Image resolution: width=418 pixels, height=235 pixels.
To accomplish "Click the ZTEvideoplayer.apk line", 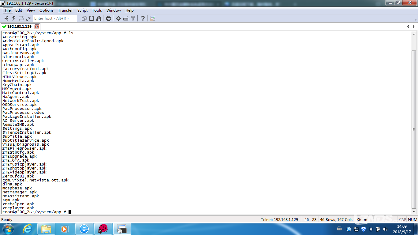I will tap(24, 172).
